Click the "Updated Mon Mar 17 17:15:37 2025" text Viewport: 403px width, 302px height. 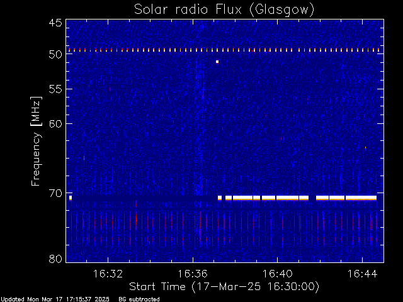55,299
